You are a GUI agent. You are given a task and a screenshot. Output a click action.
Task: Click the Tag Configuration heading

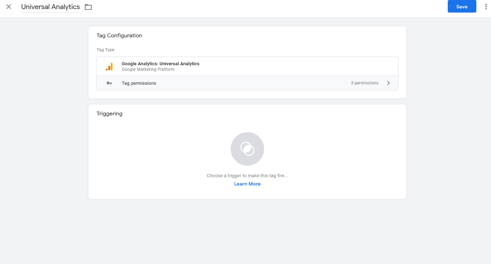119,36
